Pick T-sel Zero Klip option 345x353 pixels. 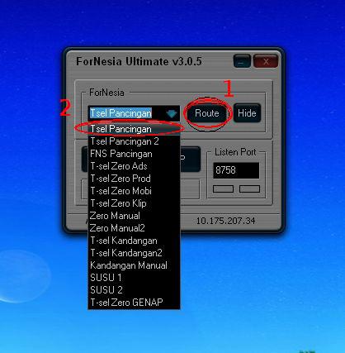pyautogui.click(x=134, y=203)
